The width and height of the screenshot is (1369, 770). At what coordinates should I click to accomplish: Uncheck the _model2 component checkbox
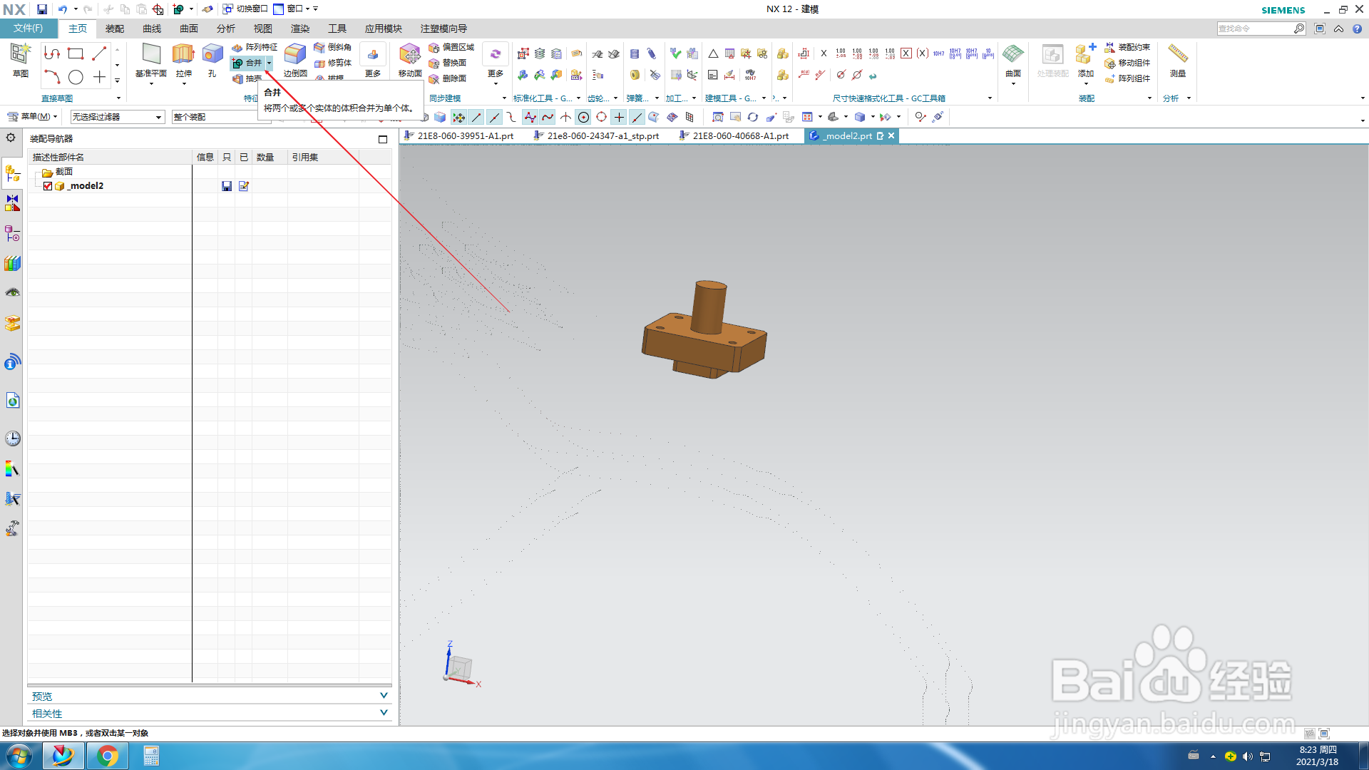pyautogui.click(x=48, y=186)
